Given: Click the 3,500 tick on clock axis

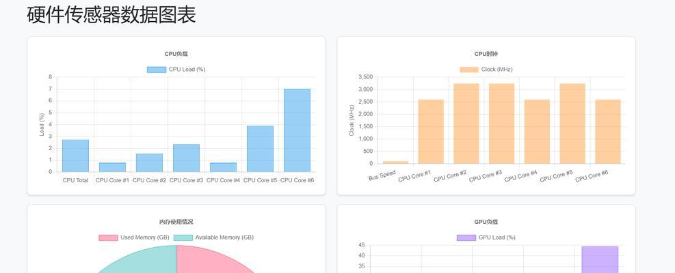Looking at the screenshot, I should 365,77.
